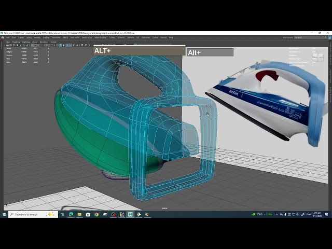Open the viewport Lighting panel menu
Viewport: 332px width, 249px height.
[26, 42]
